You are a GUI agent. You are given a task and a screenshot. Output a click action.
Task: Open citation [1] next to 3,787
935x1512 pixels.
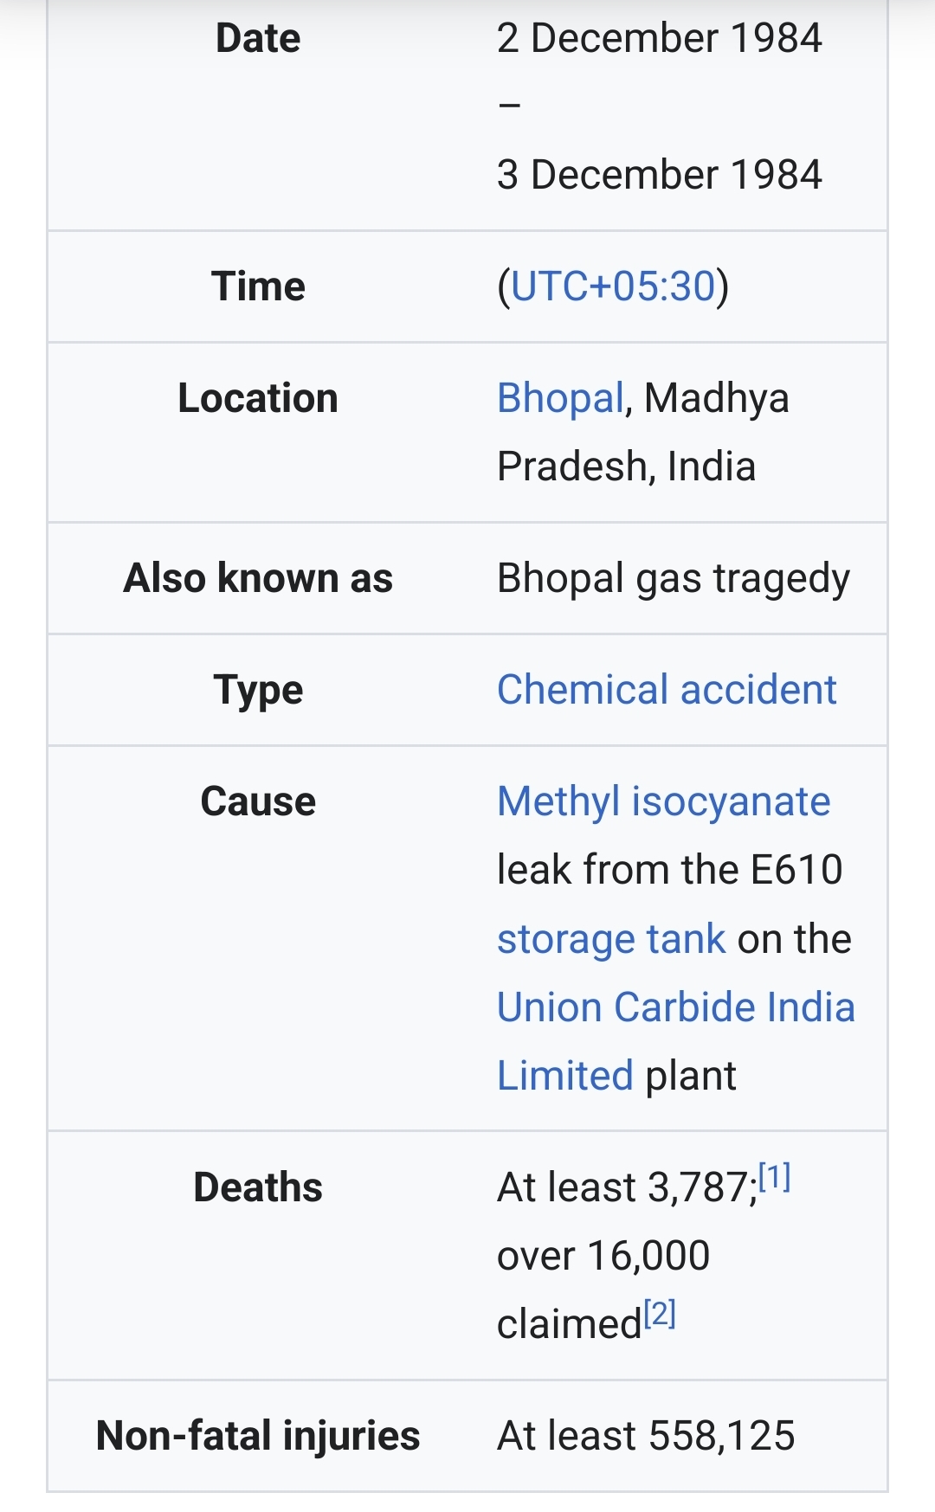click(775, 1177)
